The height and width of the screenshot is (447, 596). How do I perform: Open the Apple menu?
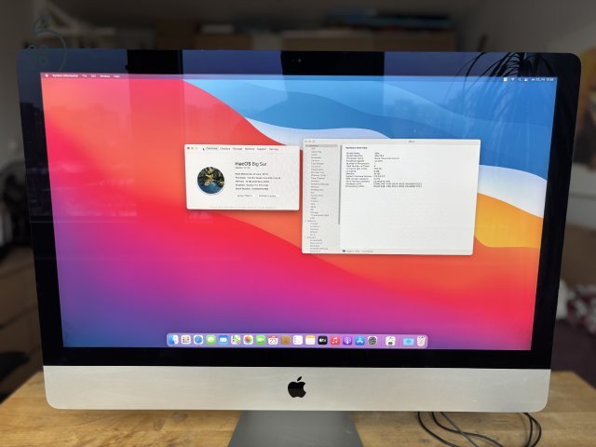47,76
